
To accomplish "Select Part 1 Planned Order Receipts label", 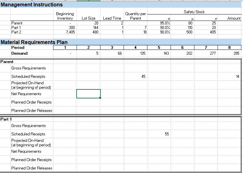I will tap(31, 160).
